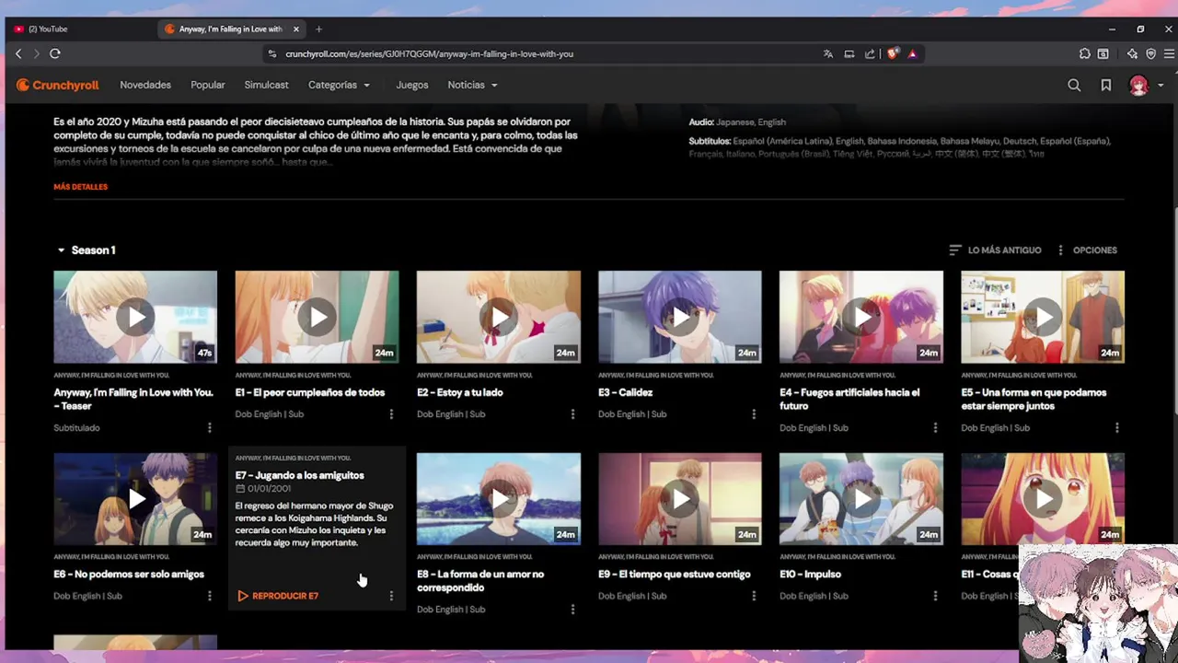Screen dimensions: 1178x663
Task: Open Brave Shields icon
Action: tap(892, 53)
